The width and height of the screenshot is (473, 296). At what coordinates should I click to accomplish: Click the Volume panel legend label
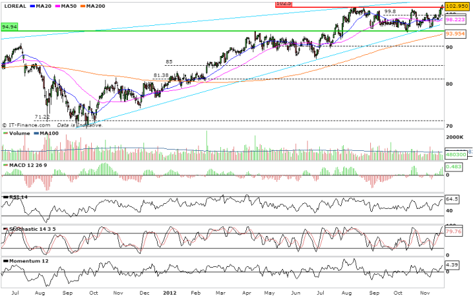19,133
